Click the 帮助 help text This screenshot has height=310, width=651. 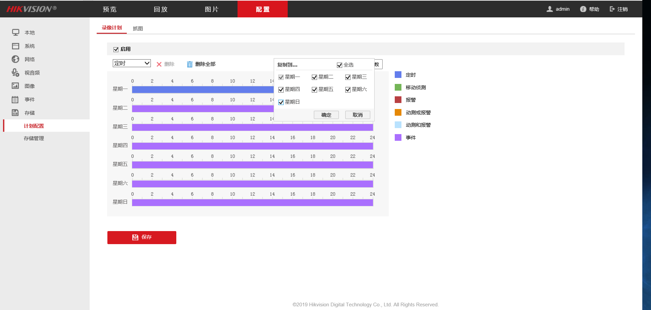pos(594,9)
